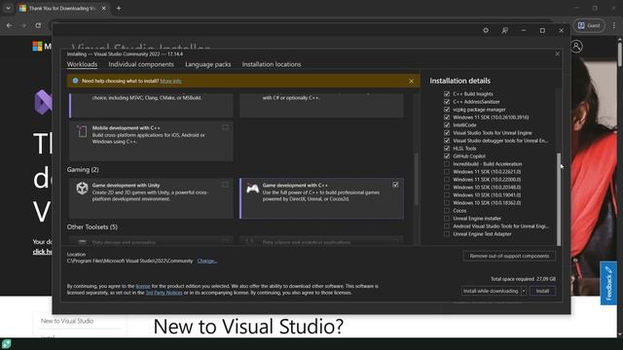This screenshot has height=350, width=623.
Task: Click the Other Toolsets (5) heading
Action: tap(92, 227)
